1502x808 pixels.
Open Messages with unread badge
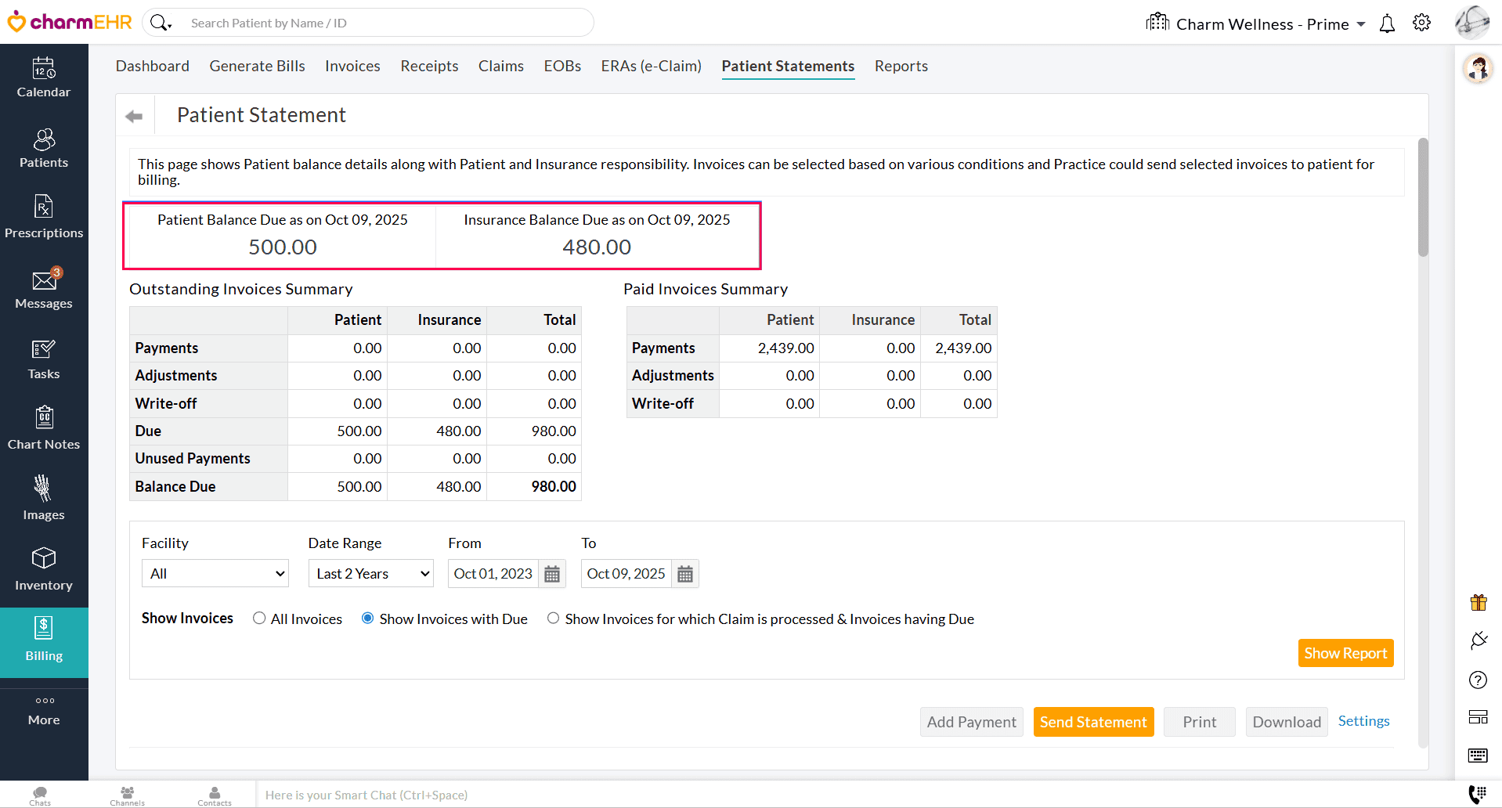point(44,289)
